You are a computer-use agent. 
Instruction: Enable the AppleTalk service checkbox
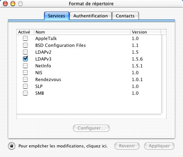[x=25, y=38]
